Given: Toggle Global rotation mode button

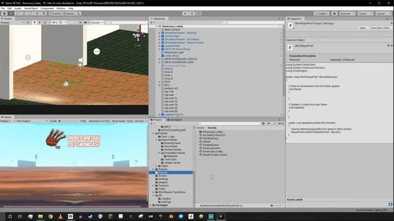Looking at the screenshot, I should coord(68,14).
